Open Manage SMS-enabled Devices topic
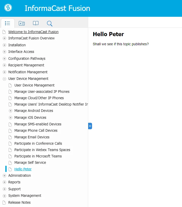The width and height of the screenshot is (182, 207). click(x=38, y=124)
